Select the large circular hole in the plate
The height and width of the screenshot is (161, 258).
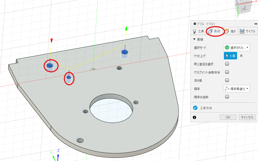(x=111, y=108)
